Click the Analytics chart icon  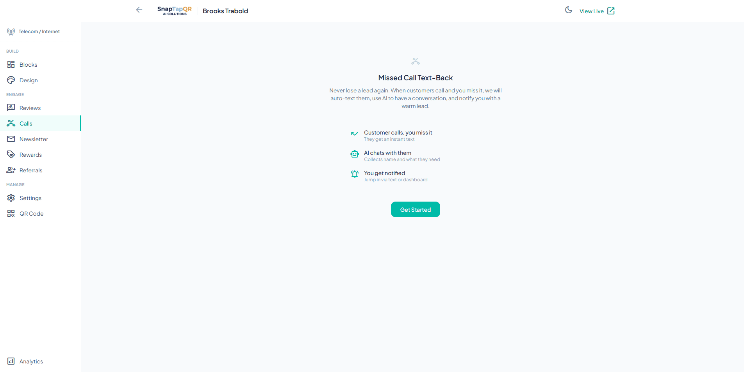click(x=11, y=361)
